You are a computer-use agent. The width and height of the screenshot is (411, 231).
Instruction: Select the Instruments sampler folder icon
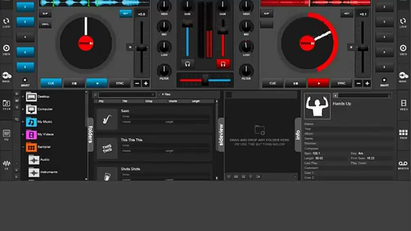click(34, 172)
